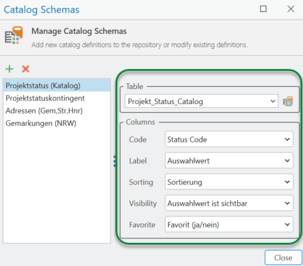Viewport: 303px width, 266px height.
Task: Open the Label dropdown showing Auswahlwert
Action: click(229, 161)
